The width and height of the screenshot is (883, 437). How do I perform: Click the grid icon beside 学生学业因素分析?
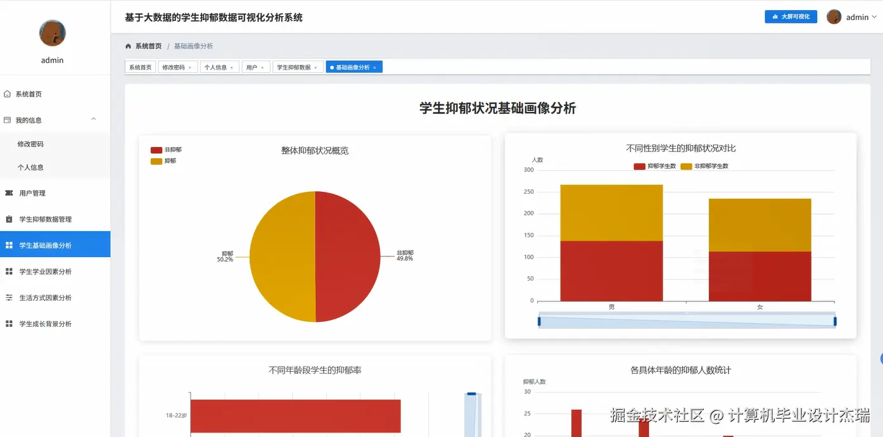pyautogui.click(x=9, y=271)
